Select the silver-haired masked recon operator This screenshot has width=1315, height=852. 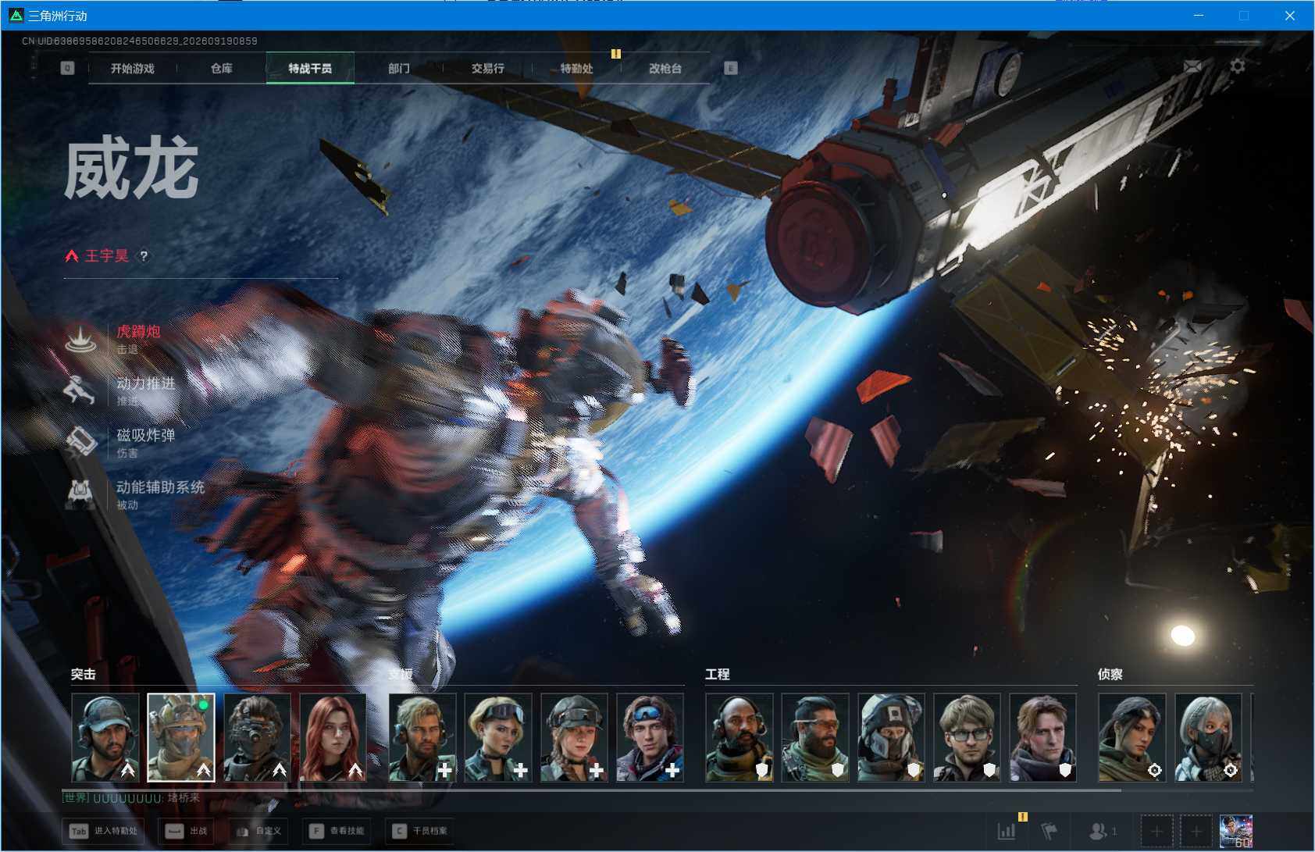1208,737
